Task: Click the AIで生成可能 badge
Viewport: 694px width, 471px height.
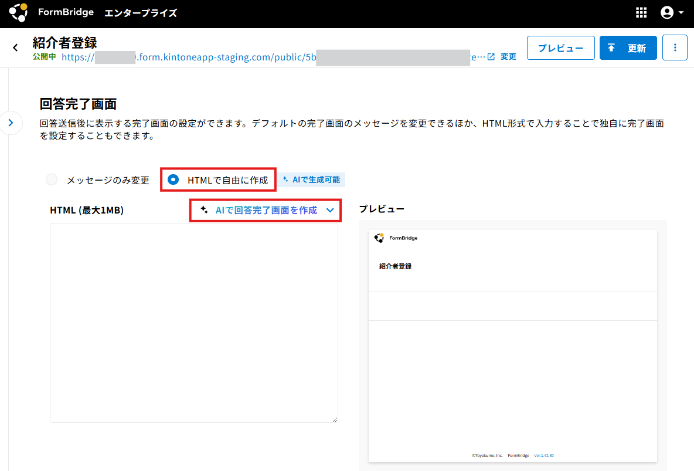Action: (x=312, y=179)
